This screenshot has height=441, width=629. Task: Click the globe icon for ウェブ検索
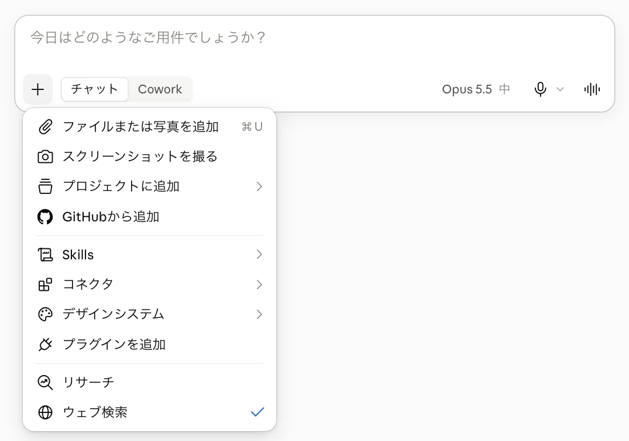(x=45, y=412)
